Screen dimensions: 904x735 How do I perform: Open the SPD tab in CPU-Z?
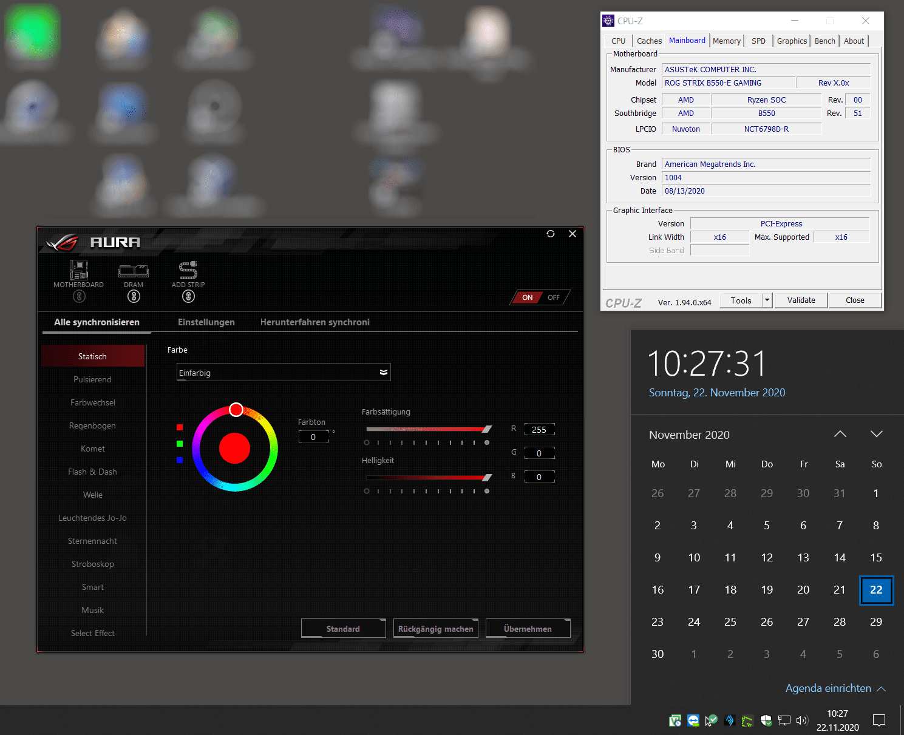[x=758, y=41]
